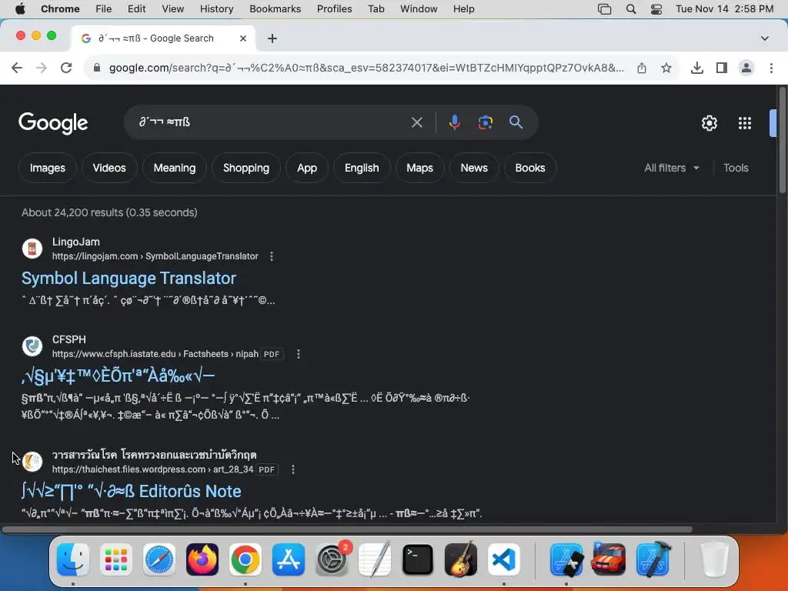Click the vertical page scrollbar
Screen dimensions: 788x591
point(782,141)
